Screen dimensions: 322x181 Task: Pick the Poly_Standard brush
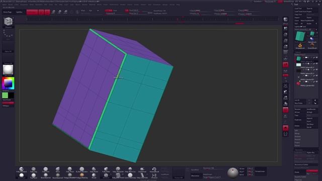tap(22, 170)
